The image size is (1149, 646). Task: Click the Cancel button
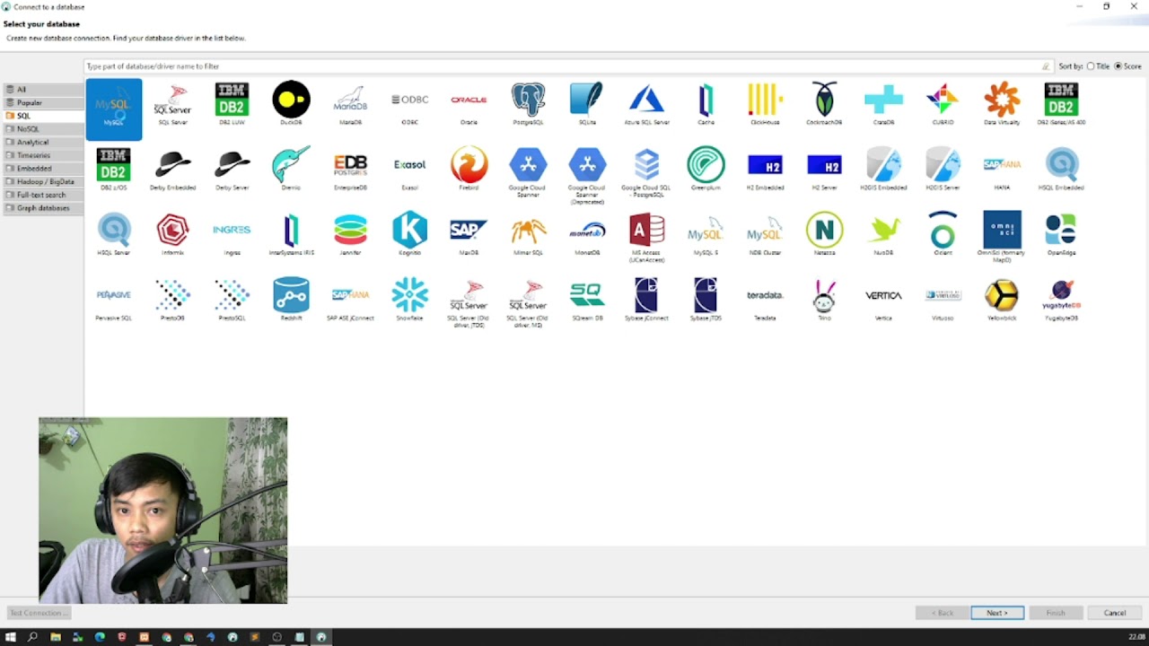(1115, 613)
